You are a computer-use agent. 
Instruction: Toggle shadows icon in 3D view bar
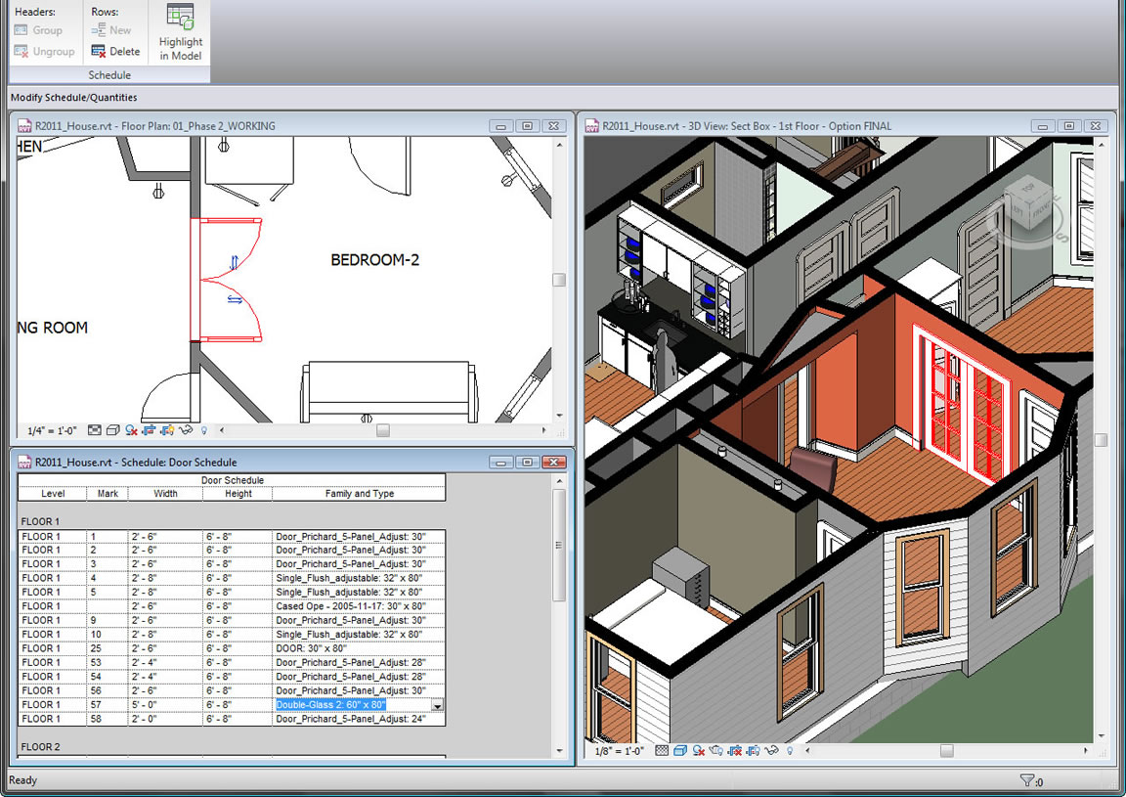coord(698,750)
